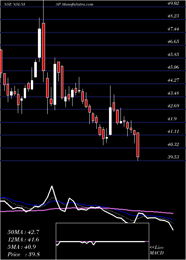Click the Price : 39.8 value

point(23,254)
